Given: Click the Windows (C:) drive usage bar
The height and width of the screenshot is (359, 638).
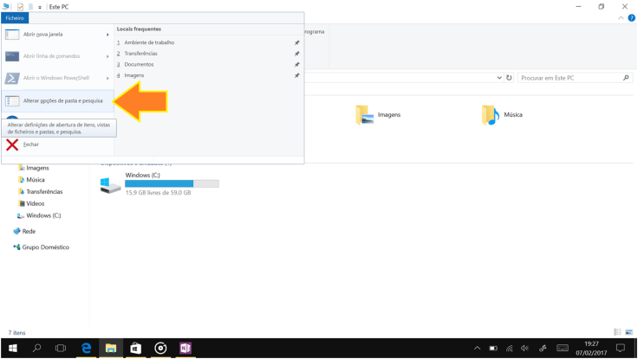Looking at the screenshot, I should tap(172, 183).
